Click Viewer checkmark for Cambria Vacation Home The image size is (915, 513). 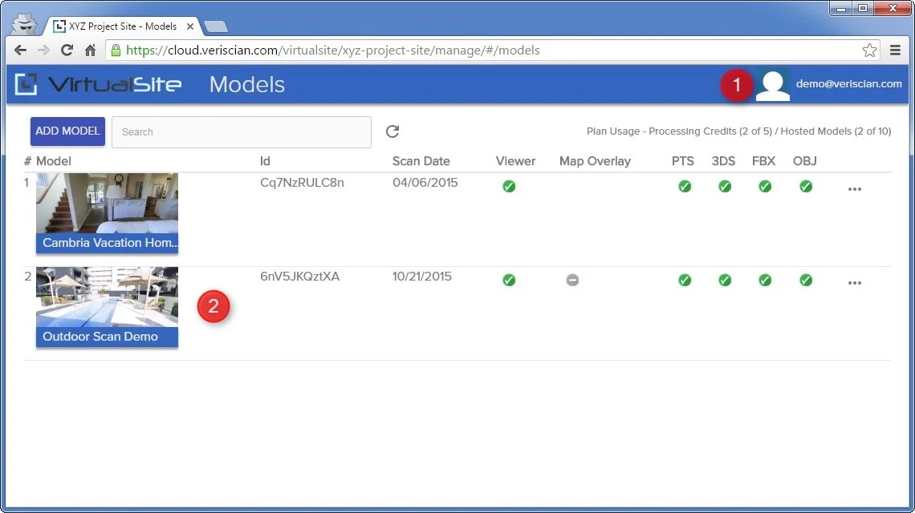tap(509, 187)
